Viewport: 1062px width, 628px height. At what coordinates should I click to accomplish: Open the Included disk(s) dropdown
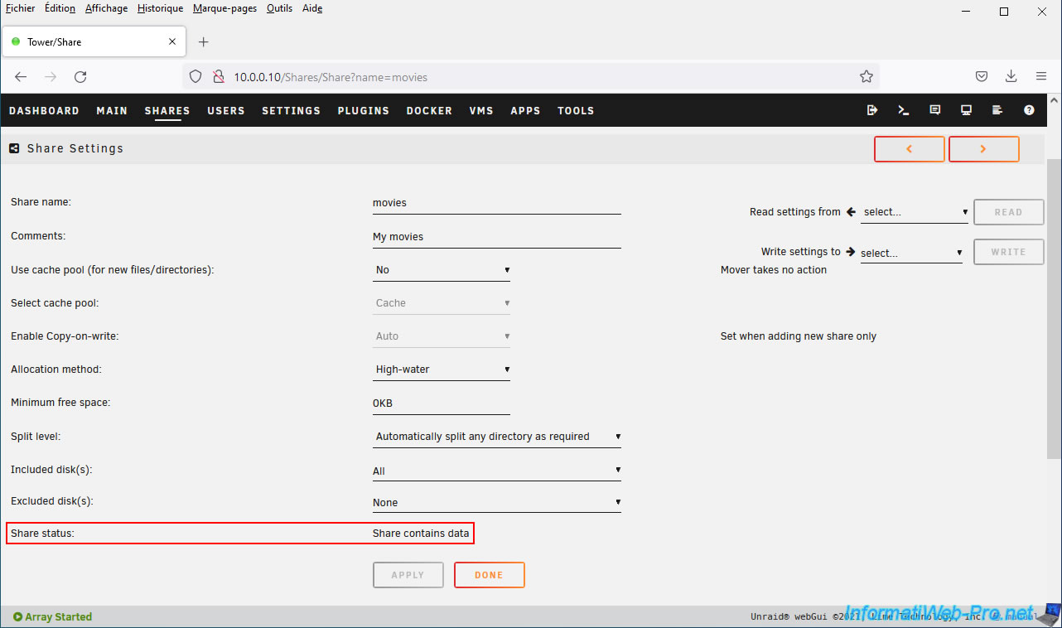tap(496, 471)
